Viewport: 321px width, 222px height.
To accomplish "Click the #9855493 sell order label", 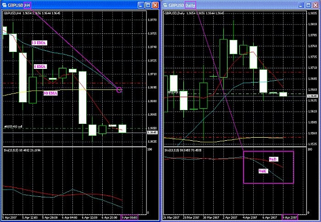I will click(x=13, y=127).
